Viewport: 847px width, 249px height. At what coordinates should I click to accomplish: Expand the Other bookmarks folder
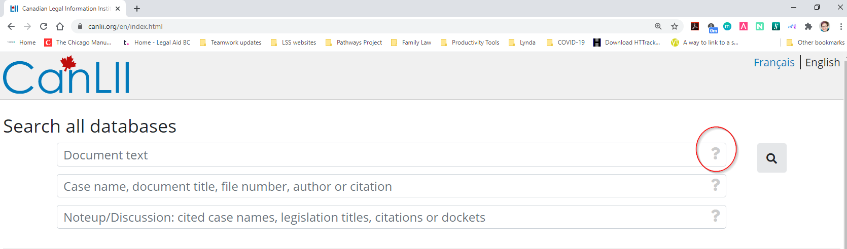(x=815, y=43)
